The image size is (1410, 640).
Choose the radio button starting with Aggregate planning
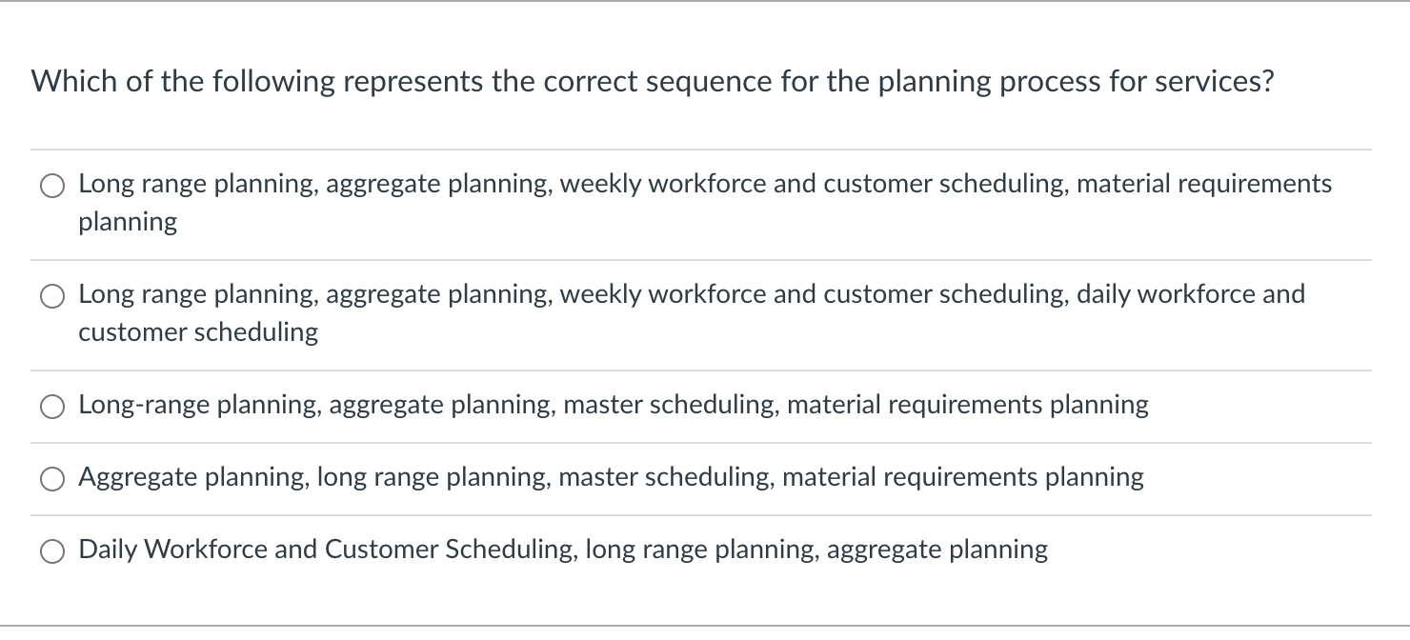tap(51, 479)
